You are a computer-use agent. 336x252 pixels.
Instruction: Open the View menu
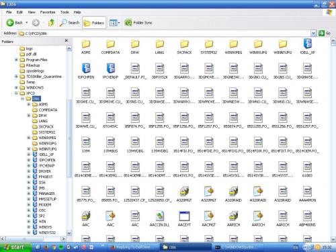[x=32, y=12]
